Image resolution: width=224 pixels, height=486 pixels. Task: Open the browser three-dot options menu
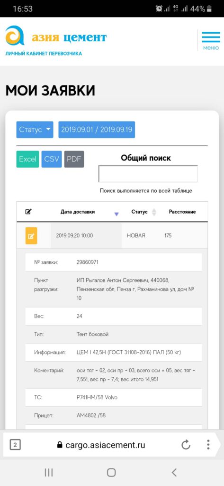point(208,445)
